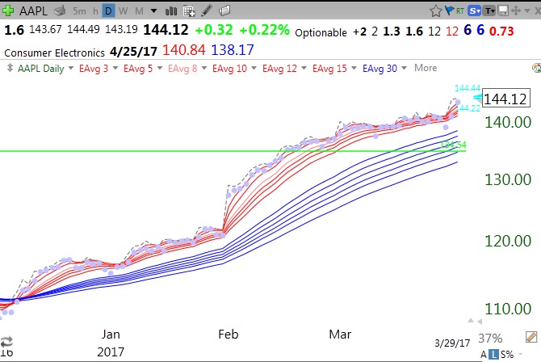Select the Weekly W time frame
The height and width of the screenshot is (362, 541).
[123, 11]
